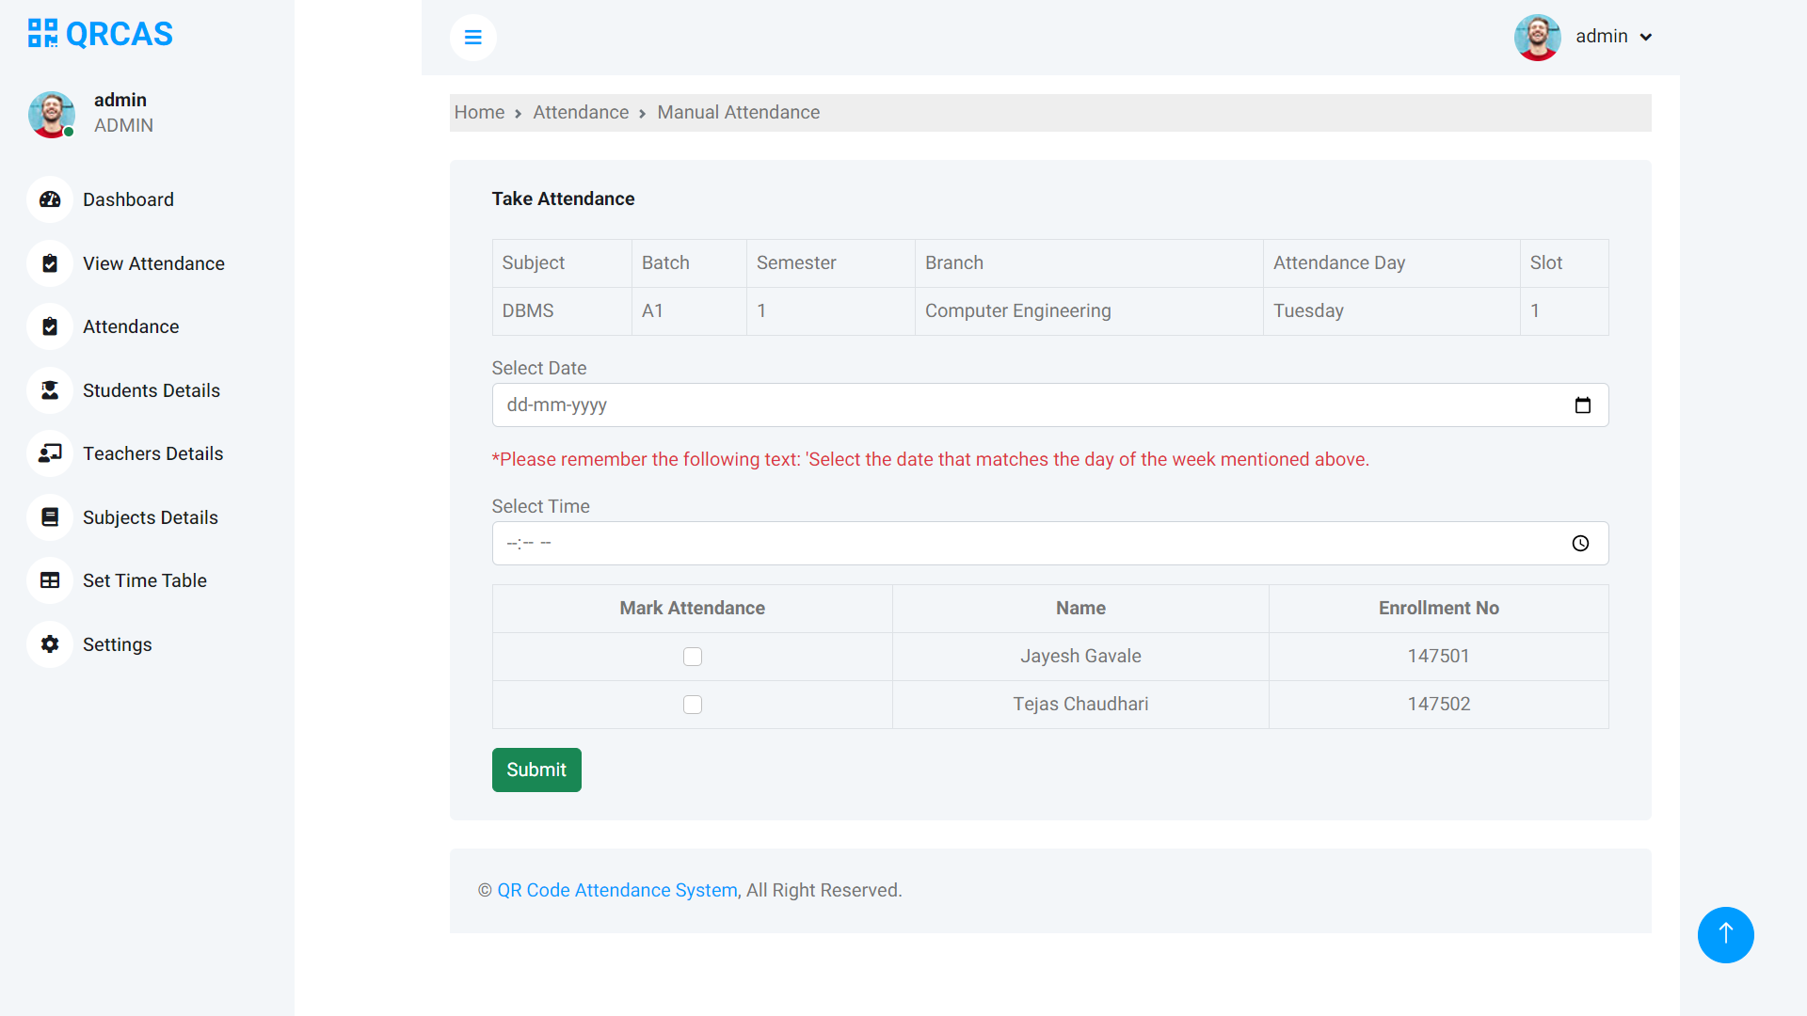This screenshot has height=1016, width=1807.
Task: Open QR Code Attendance System footer link
Action: 617,891
